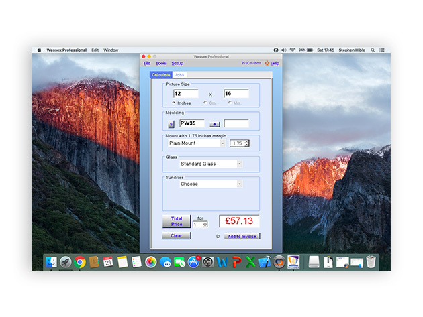Open Google Chrome from the dock
This screenshot has height=317, width=423.
click(80, 262)
